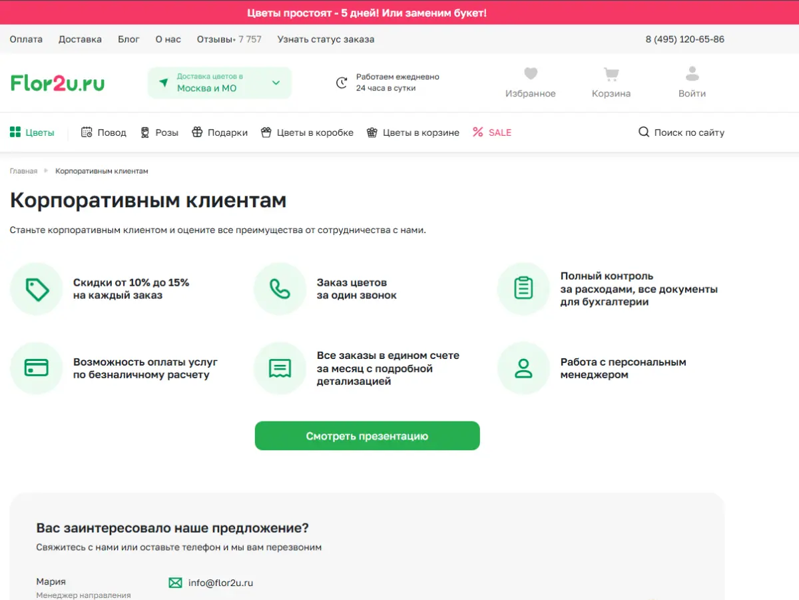The image size is (799, 600).
Task: Click the basket icon beside Цветы в корзине
Action: (372, 133)
